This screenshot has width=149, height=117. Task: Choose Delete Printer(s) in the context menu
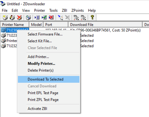[49, 70]
